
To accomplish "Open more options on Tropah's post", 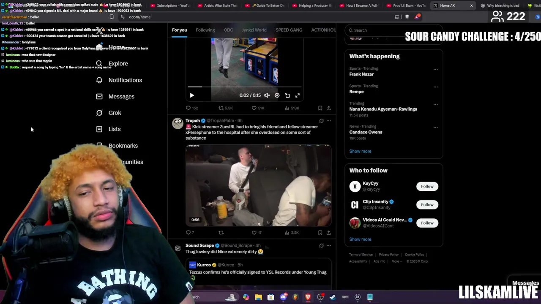I will (329, 121).
